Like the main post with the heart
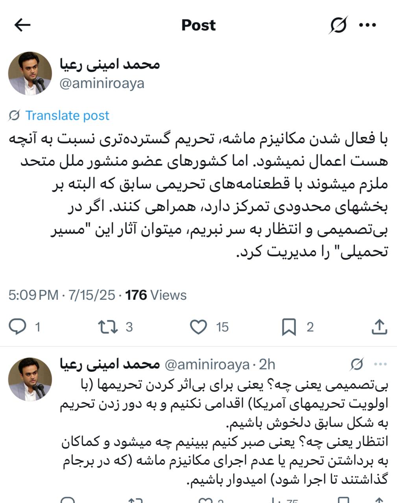Screen dimensions: 397x503 [x=199, y=327]
